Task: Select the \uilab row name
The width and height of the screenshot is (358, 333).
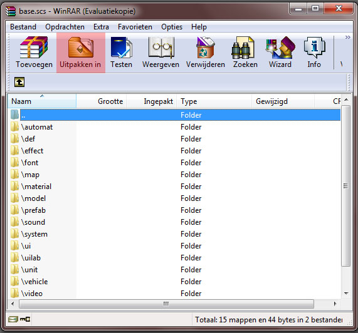Action: point(31,258)
